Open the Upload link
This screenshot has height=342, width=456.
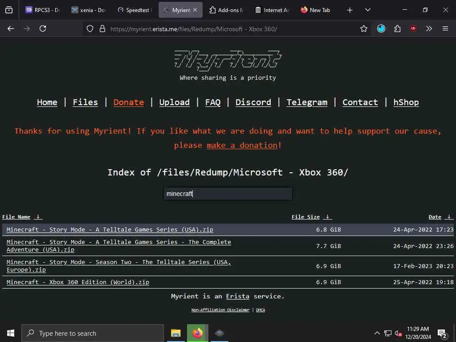click(174, 102)
